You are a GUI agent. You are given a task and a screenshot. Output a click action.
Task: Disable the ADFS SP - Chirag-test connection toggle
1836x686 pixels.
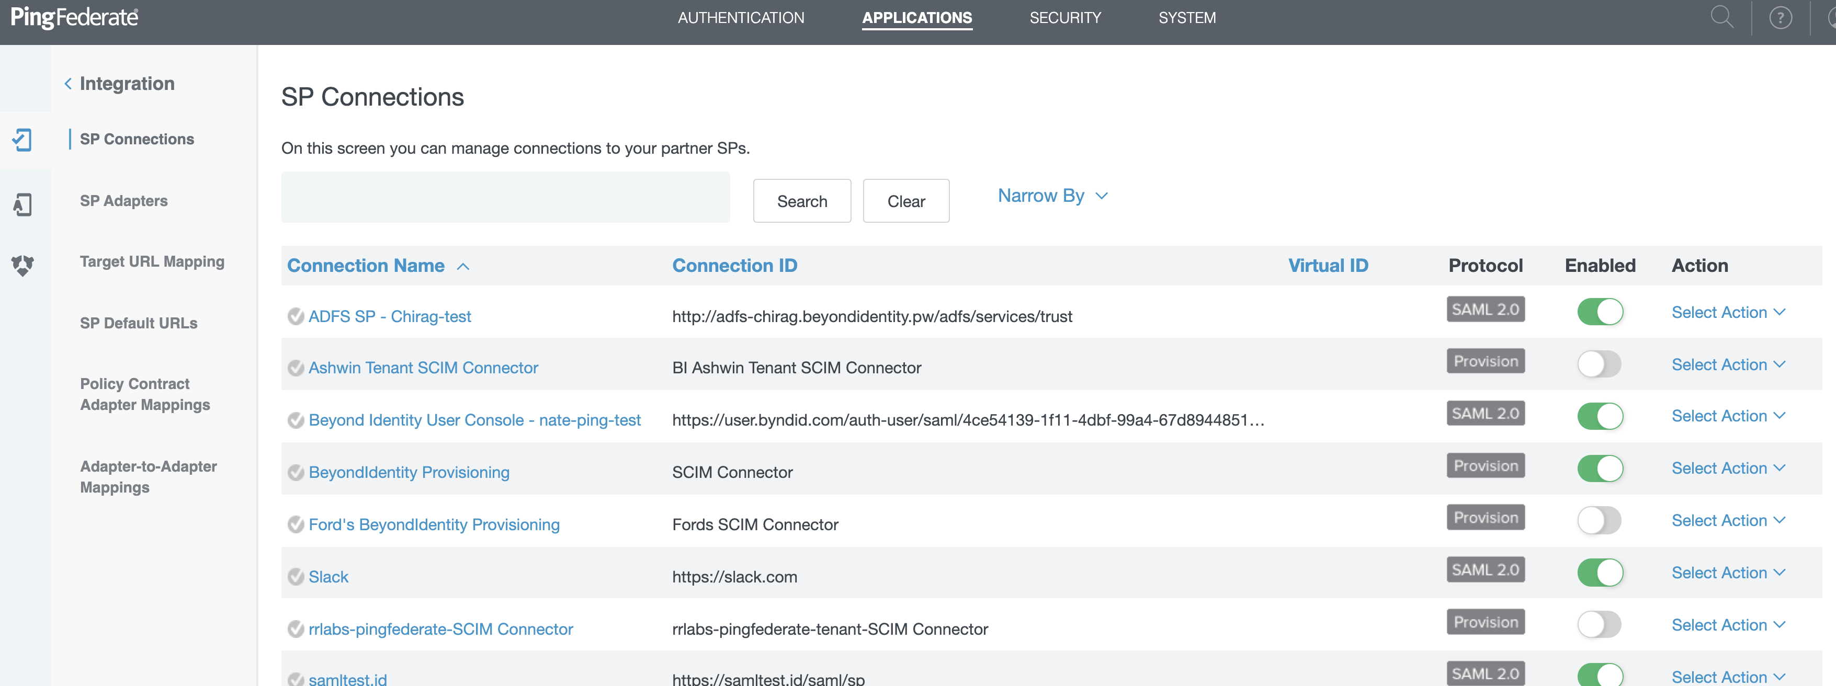tap(1600, 312)
